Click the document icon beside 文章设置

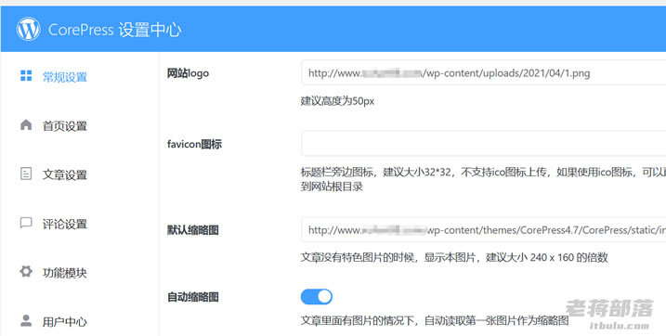pyautogui.click(x=26, y=174)
